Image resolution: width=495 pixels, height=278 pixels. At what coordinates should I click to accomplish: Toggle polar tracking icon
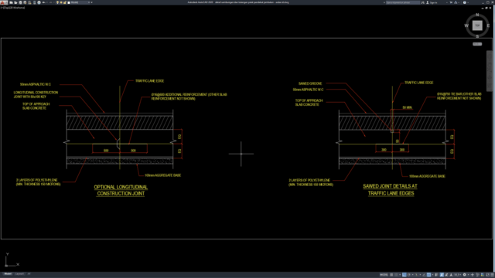409,275
